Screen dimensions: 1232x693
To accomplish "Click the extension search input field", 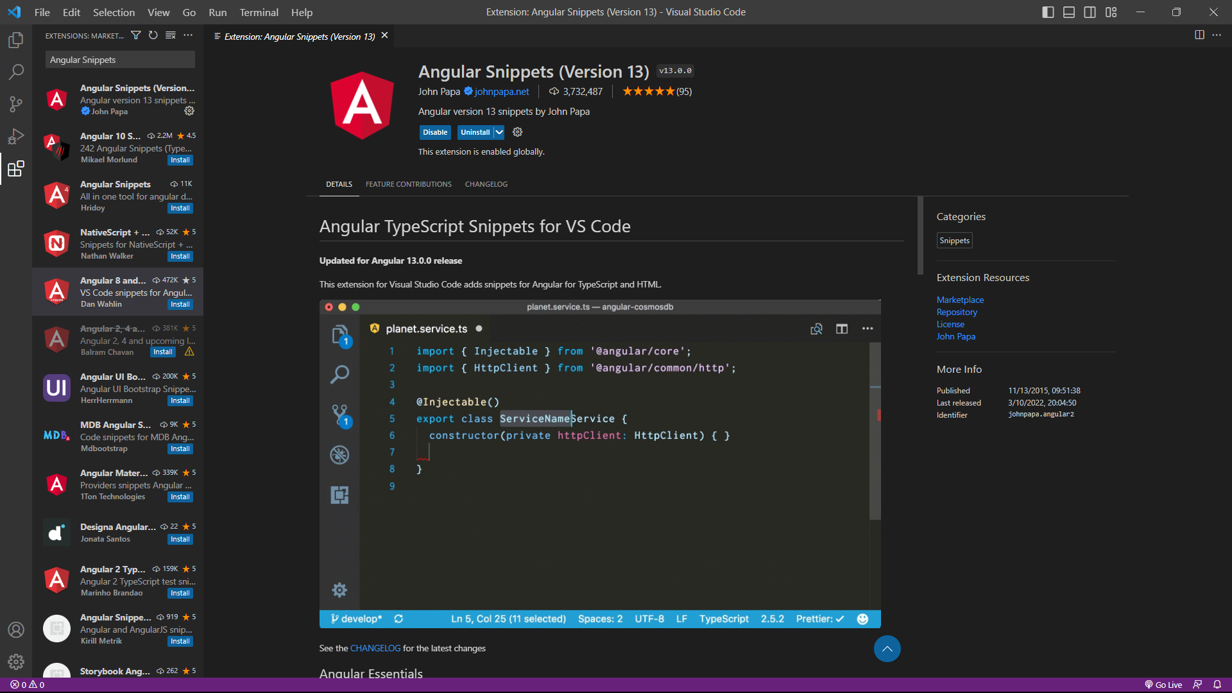I will (x=120, y=60).
